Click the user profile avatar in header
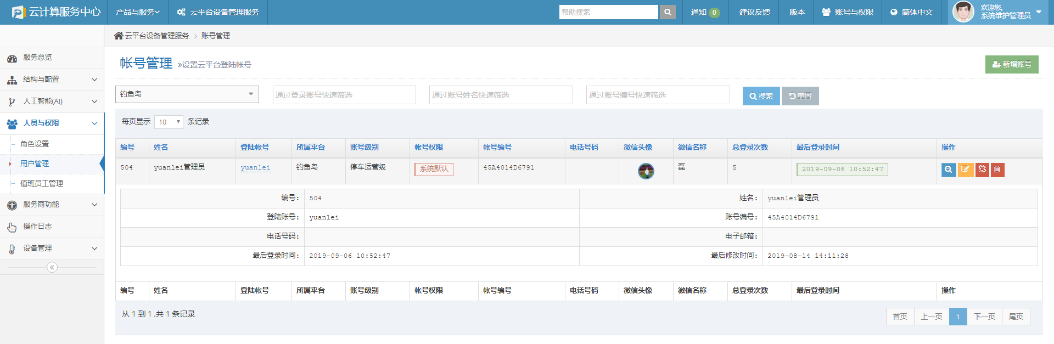1054x344 pixels. 963,12
